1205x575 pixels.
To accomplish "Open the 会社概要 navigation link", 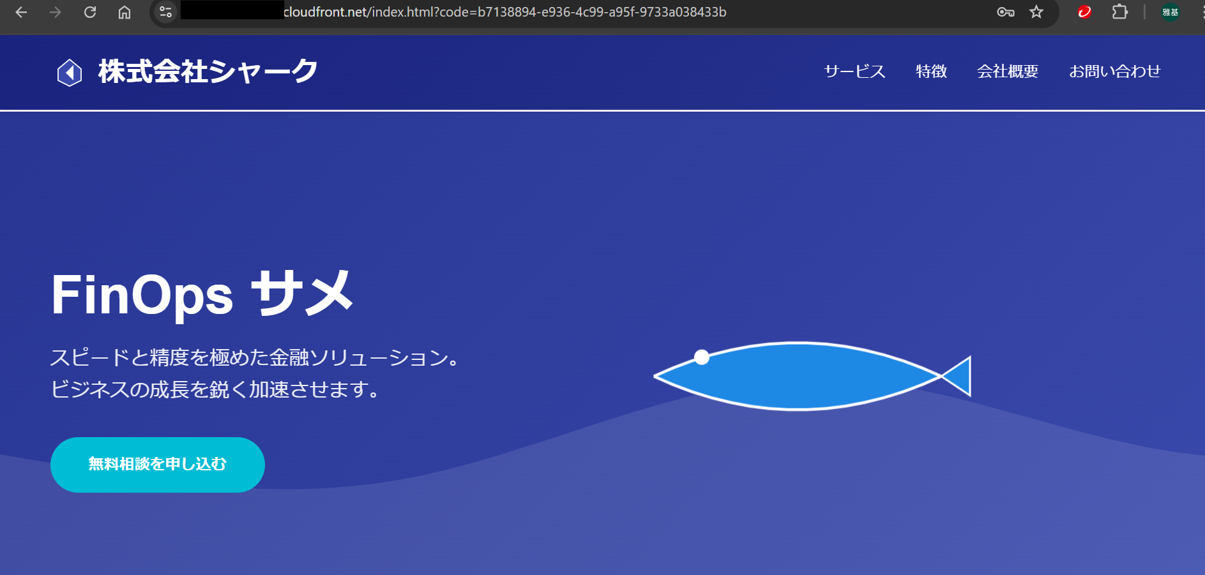I will (1008, 71).
